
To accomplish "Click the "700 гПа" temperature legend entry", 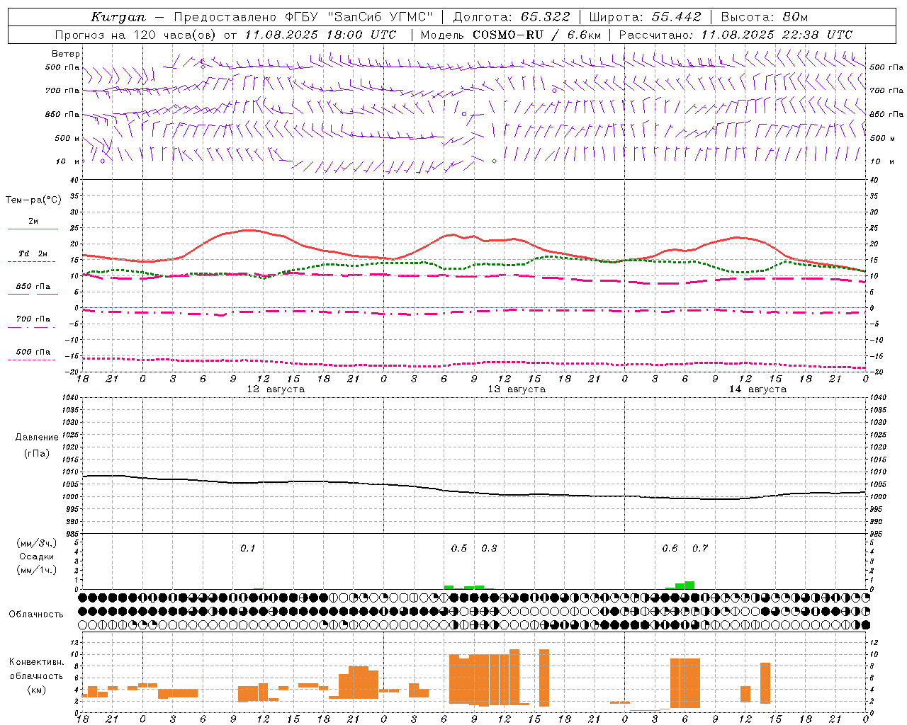I will [x=33, y=319].
